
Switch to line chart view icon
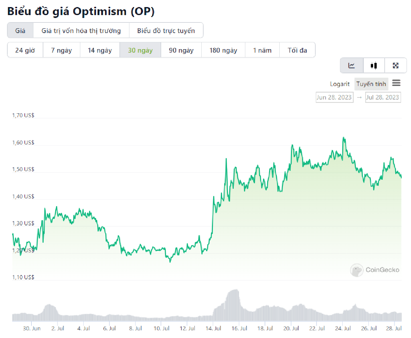click(352, 65)
